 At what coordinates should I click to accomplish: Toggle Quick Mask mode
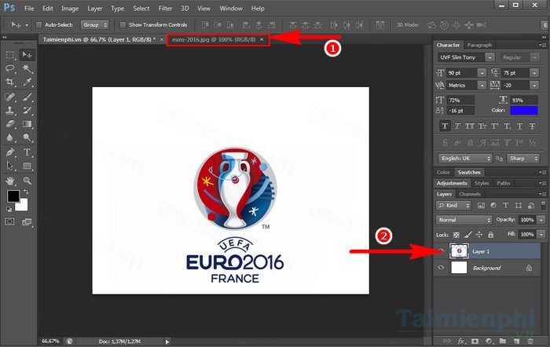pyautogui.click(x=9, y=221)
